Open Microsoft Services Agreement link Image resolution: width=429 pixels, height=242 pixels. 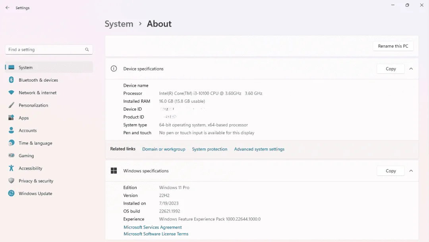pyautogui.click(x=153, y=227)
